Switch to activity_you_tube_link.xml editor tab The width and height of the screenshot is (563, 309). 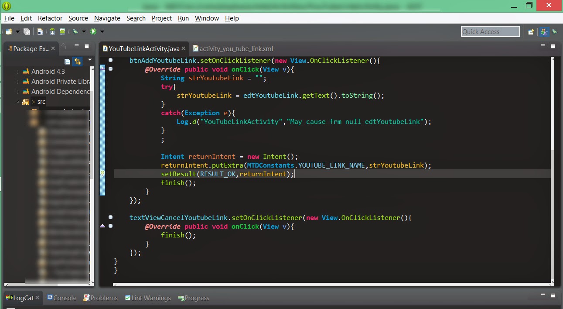click(233, 48)
